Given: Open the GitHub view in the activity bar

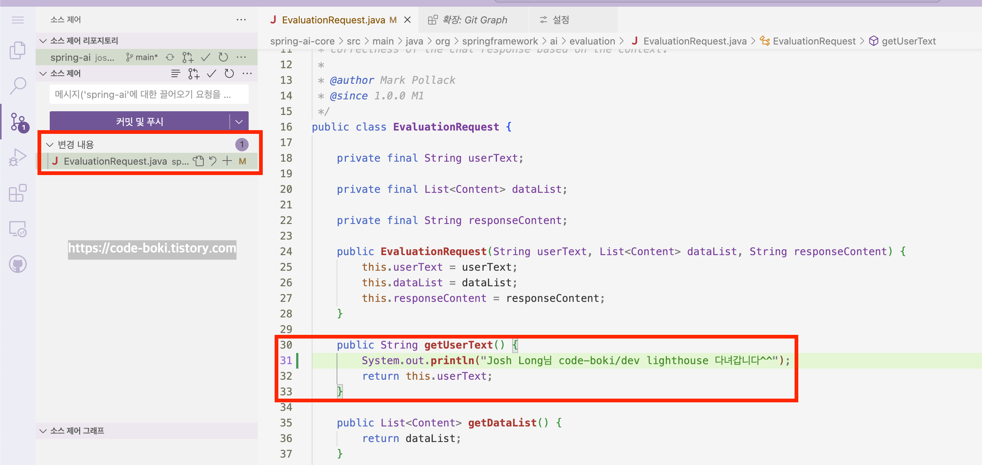Looking at the screenshot, I should coord(17,264).
